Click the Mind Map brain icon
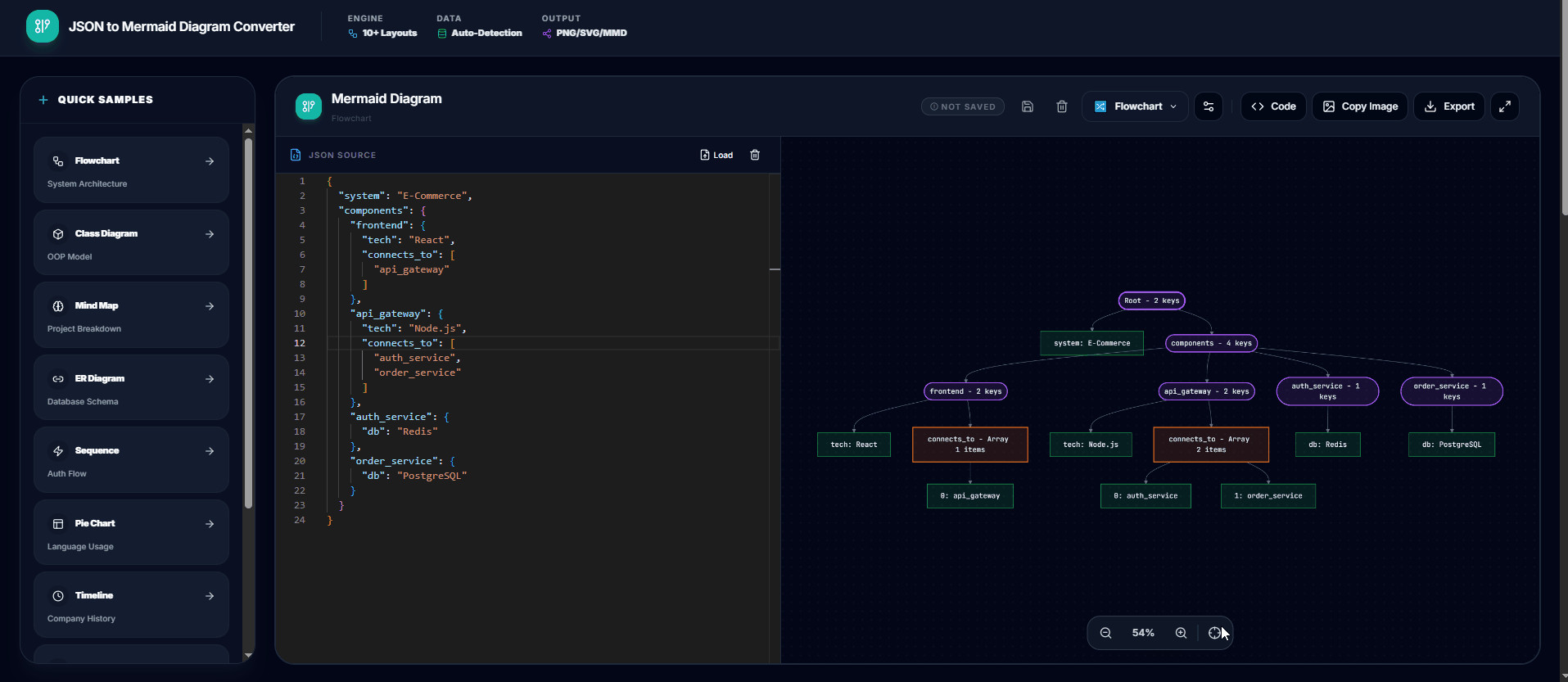Screen dimensions: 1568x682 58,306
